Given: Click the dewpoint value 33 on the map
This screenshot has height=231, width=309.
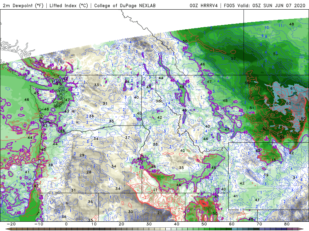Looking at the screenshot, I should (96, 85).
